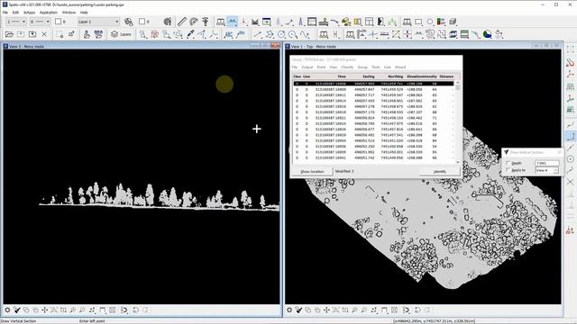Select the point row with easting 496057.847

[373, 89]
